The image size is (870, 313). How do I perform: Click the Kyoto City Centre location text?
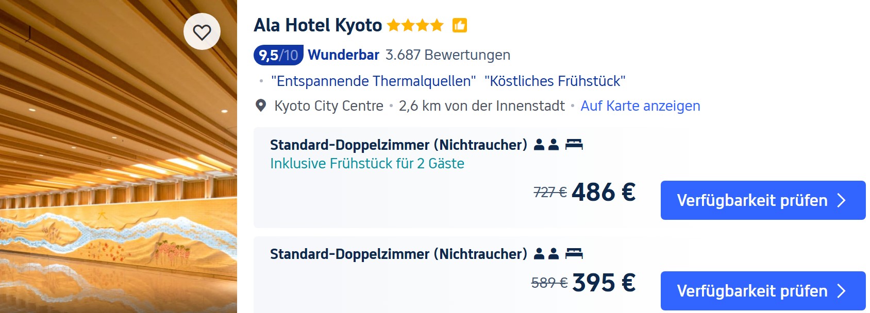(329, 106)
